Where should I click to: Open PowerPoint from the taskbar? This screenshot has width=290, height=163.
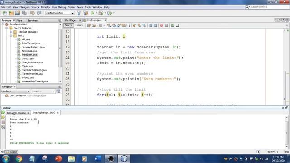tap(58, 159)
